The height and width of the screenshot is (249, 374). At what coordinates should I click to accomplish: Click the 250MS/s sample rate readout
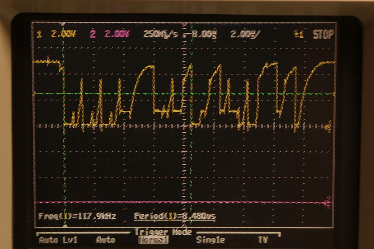point(161,34)
